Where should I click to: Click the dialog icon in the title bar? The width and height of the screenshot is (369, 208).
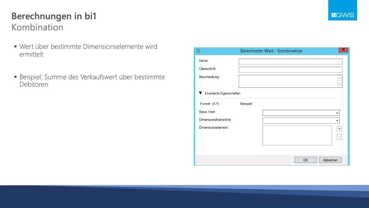198,51
